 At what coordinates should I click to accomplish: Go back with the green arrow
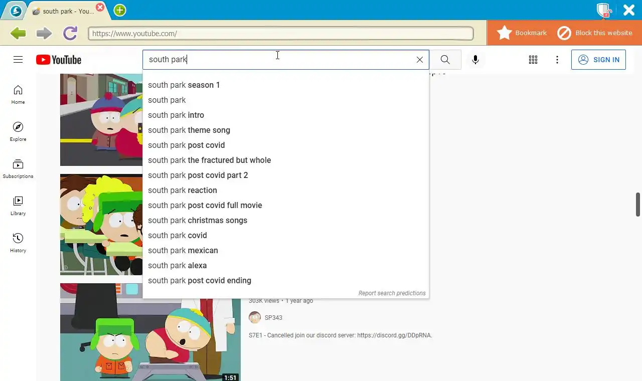[18, 33]
